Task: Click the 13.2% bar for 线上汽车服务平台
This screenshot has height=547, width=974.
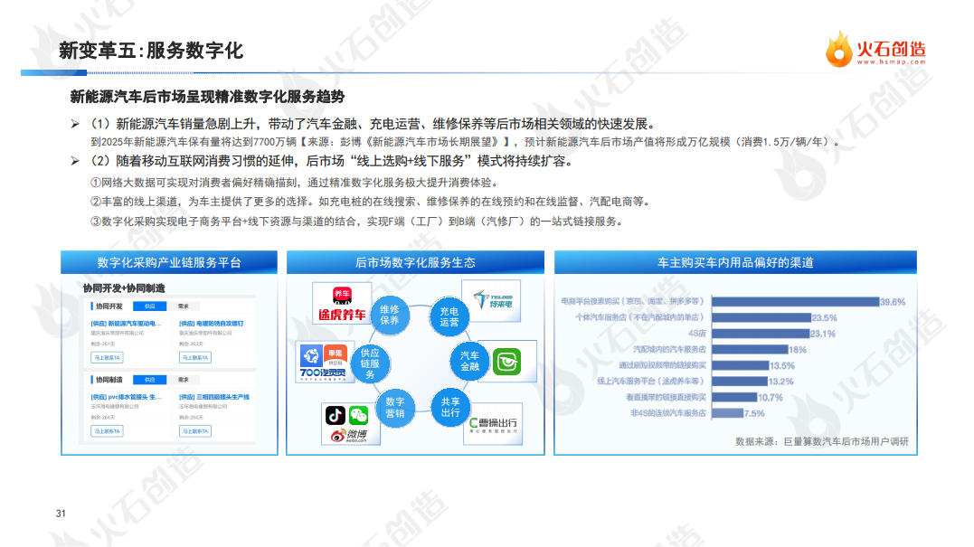Action: click(x=740, y=382)
